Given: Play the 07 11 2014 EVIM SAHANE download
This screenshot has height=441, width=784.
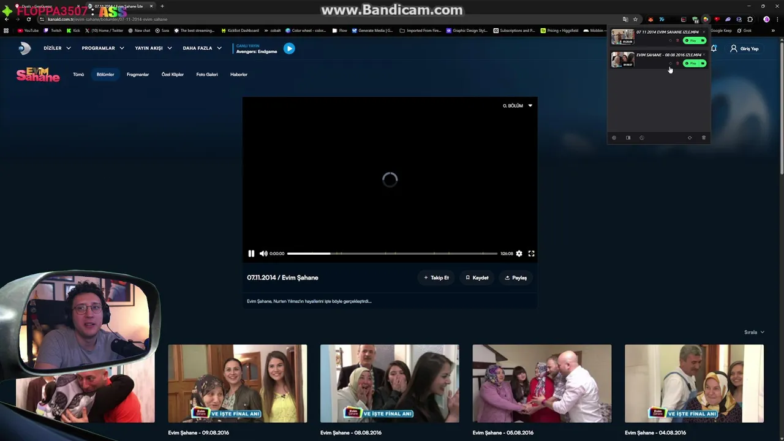Looking at the screenshot, I should click(x=691, y=40).
